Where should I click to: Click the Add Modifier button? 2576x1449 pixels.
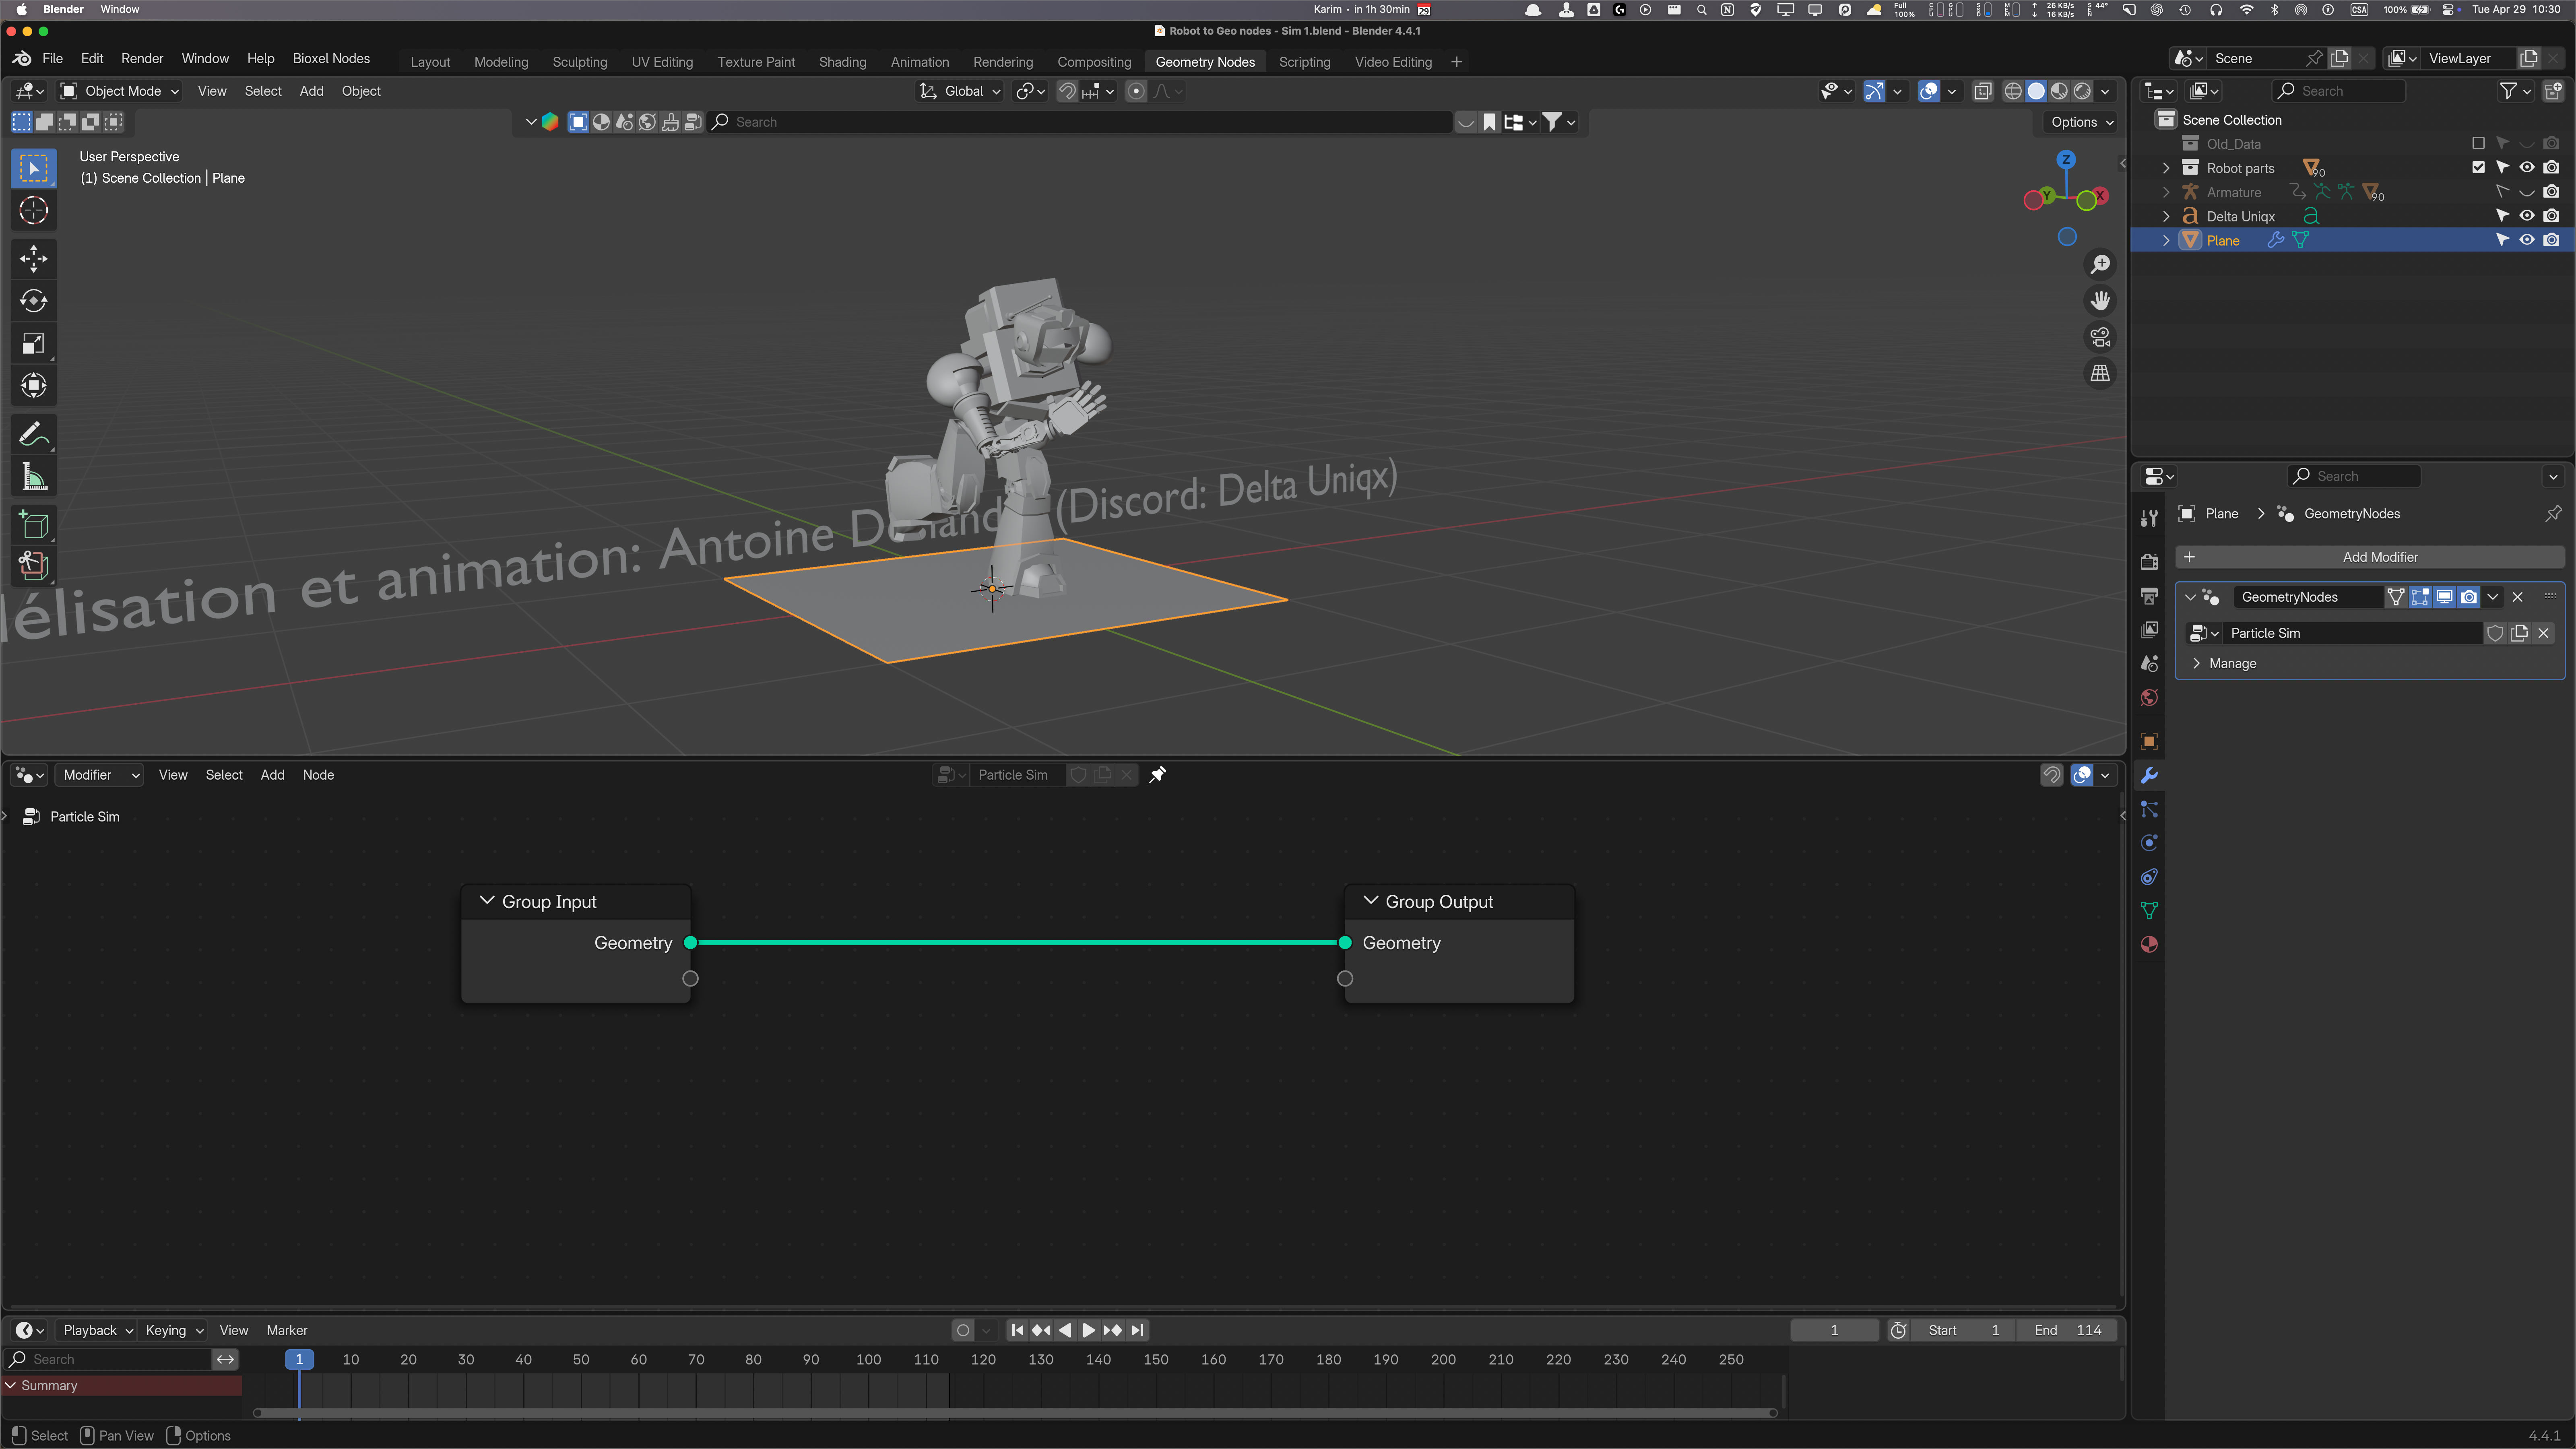[2369, 557]
